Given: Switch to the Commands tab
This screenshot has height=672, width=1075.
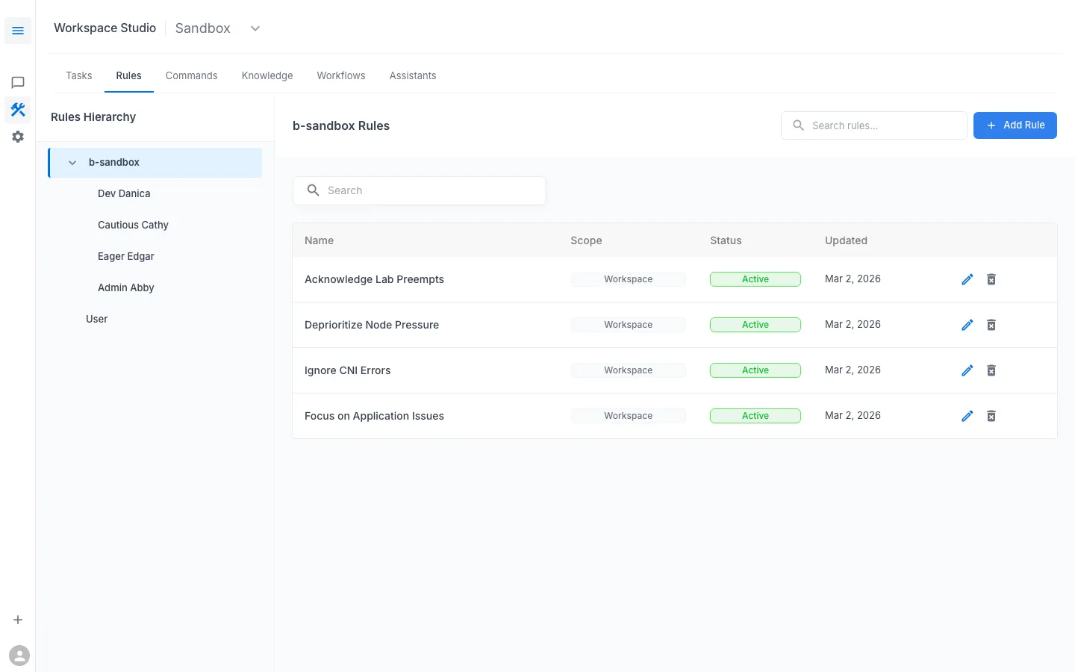Looking at the screenshot, I should (191, 75).
